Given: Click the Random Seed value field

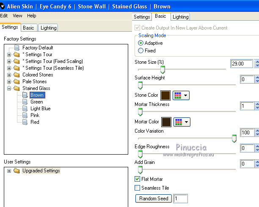Looking at the screenshot, I should (x=180, y=199).
